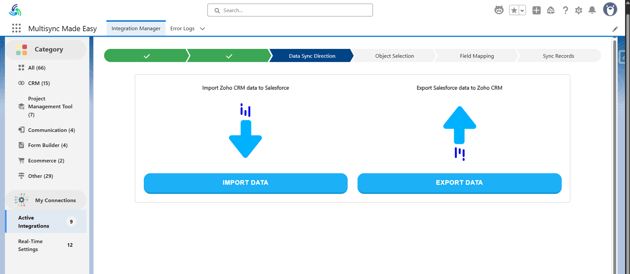Click the Trailhead cloud icon
This screenshot has height=274, width=630.
(551, 10)
